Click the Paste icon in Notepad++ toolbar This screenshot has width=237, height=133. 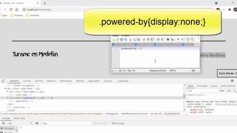pos(152,40)
